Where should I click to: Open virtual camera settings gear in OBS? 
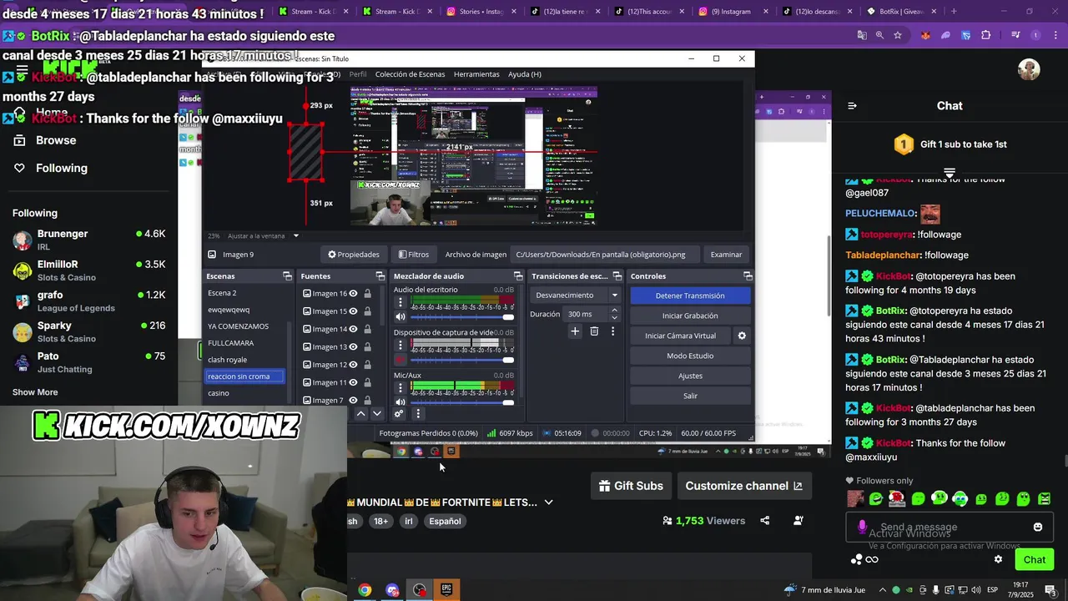[742, 336]
